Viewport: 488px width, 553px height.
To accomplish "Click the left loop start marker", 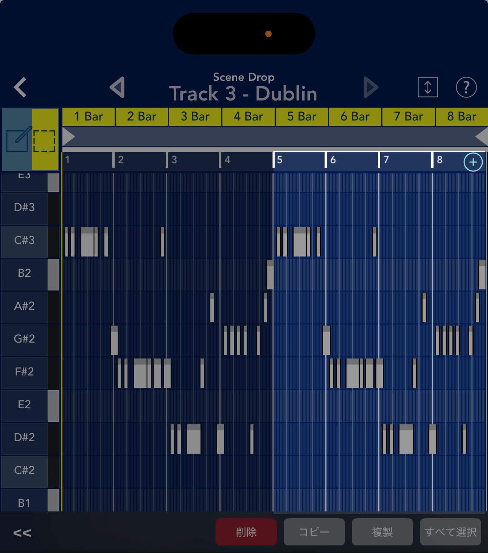I will [x=68, y=136].
